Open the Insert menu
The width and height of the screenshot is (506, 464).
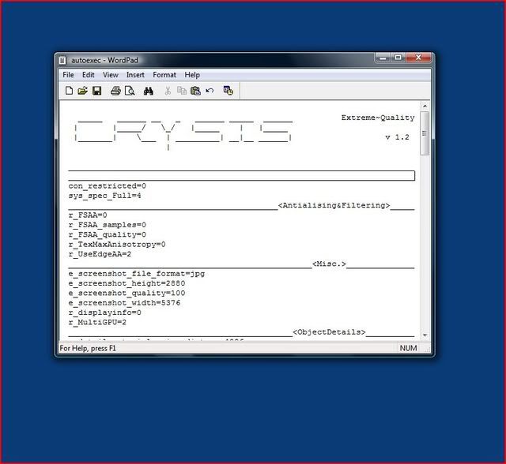coord(135,75)
